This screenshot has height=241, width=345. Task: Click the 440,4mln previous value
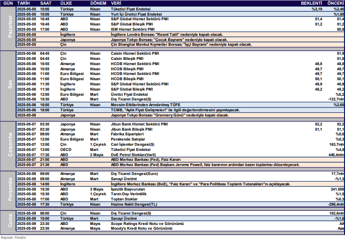click(x=336, y=155)
